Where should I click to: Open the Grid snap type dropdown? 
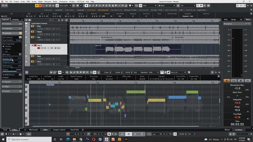[149, 6]
